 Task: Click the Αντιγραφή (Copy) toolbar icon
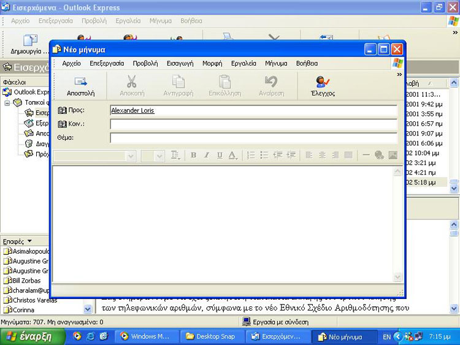pyautogui.click(x=178, y=86)
